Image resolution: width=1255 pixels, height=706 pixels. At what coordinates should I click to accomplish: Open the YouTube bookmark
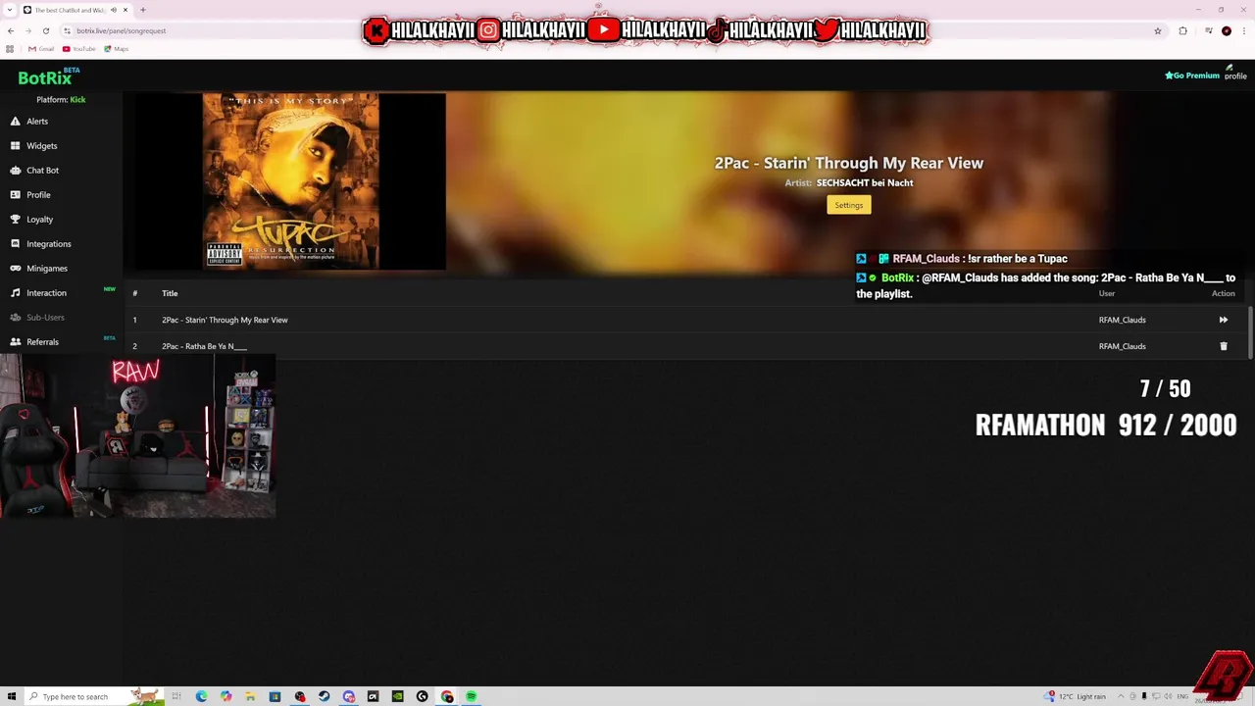(x=78, y=49)
